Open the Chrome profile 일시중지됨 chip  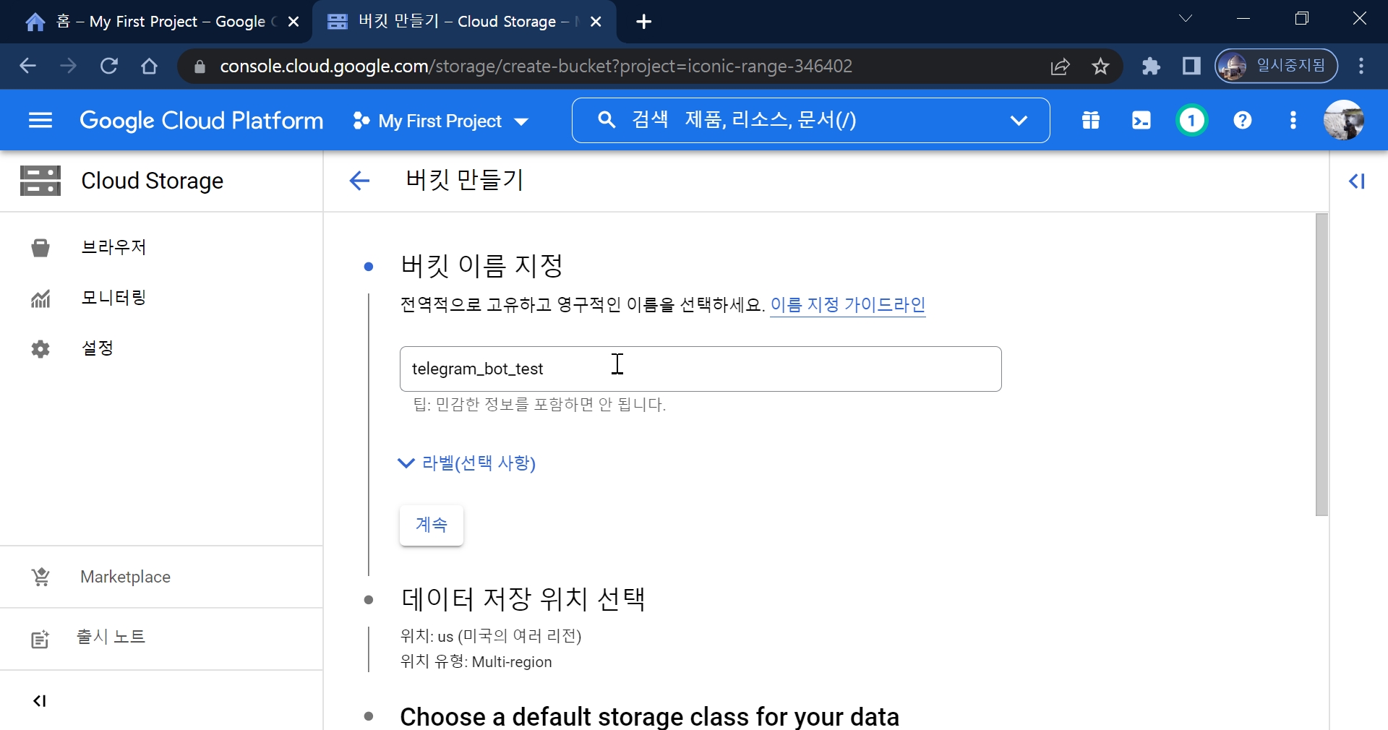tap(1276, 66)
